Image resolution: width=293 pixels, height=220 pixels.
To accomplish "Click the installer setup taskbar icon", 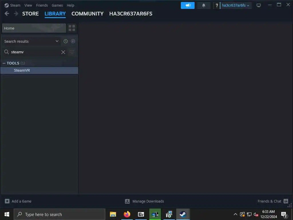I will tap(169, 214).
